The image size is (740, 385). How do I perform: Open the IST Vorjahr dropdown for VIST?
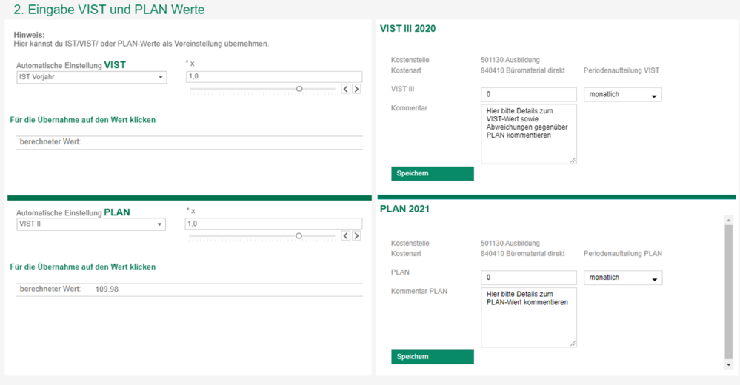click(x=92, y=77)
